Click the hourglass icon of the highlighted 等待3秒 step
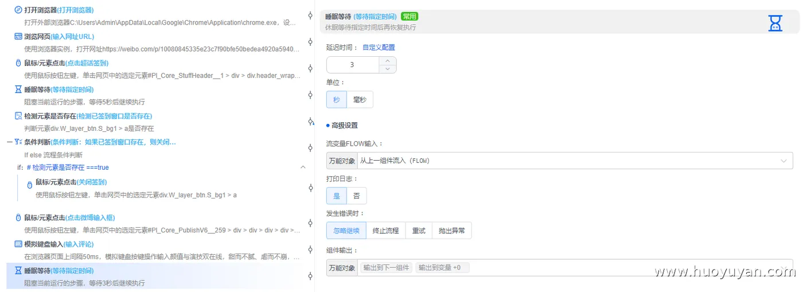 point(18,270)
